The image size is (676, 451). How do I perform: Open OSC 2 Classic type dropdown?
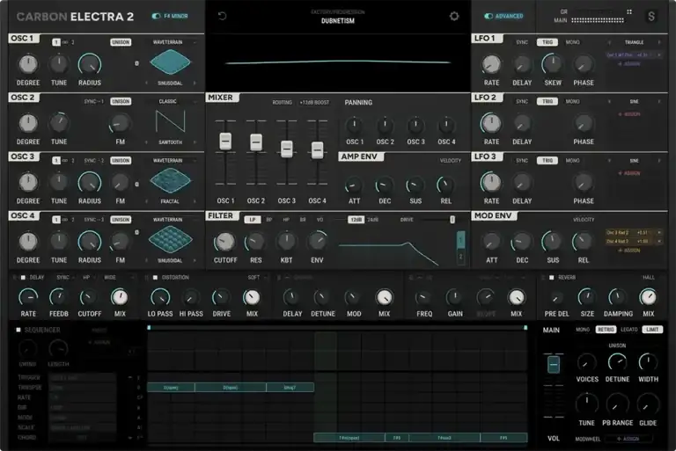pos(173,102)
